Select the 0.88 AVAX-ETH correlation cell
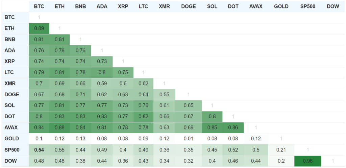 click(59, 127)
